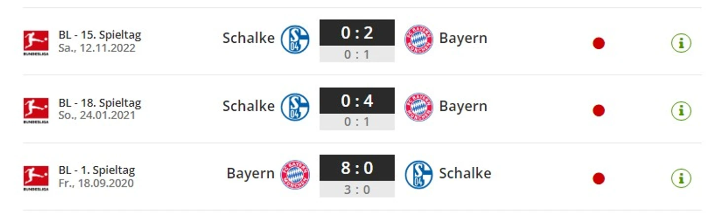Click Bundesliga logo in 12.11.2022 row

click(x=36, y=43)
